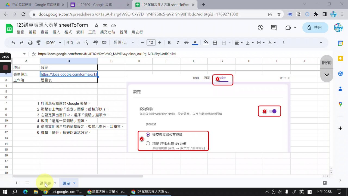The image size is (348, 196).
Task: Open text rotation dropdown
Action: (x=272, y=43)
